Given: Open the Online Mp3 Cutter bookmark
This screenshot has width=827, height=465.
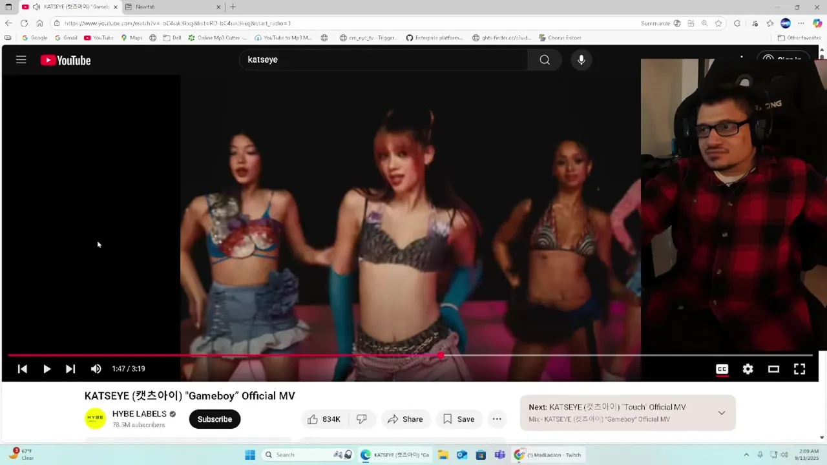Looking at the screenshot, I should pos(218,37).
